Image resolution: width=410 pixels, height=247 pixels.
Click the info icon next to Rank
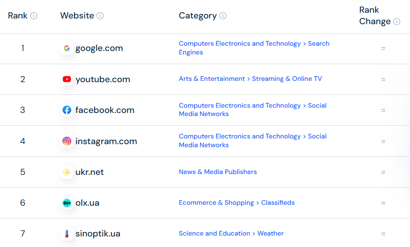click(x=34, y=16)
